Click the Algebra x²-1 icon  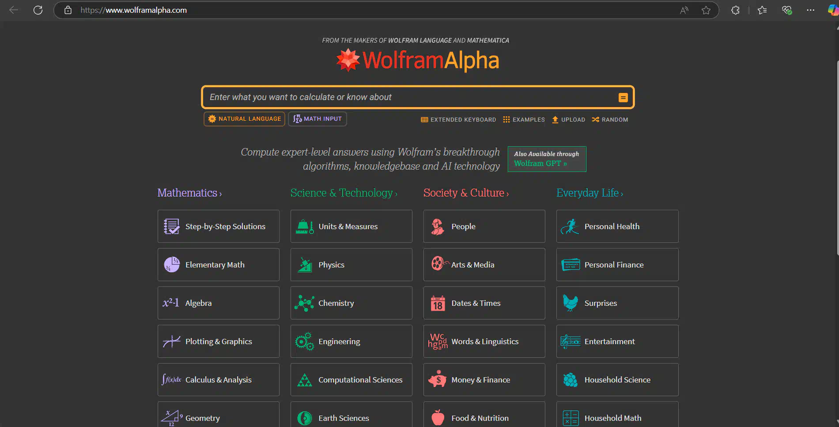tap(171, 303)
